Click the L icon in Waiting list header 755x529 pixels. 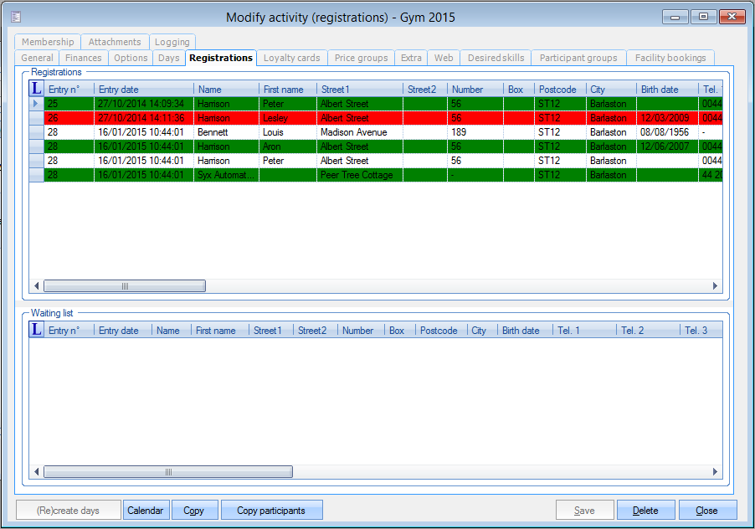click(37, 330)
